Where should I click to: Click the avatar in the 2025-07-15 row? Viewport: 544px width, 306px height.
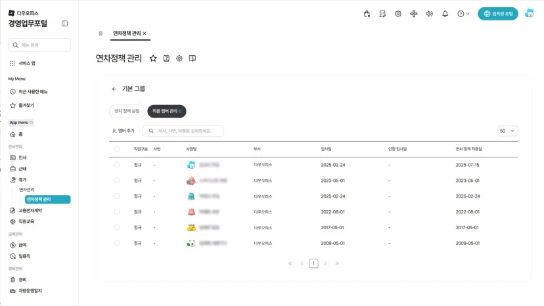[x=191, y=165]
